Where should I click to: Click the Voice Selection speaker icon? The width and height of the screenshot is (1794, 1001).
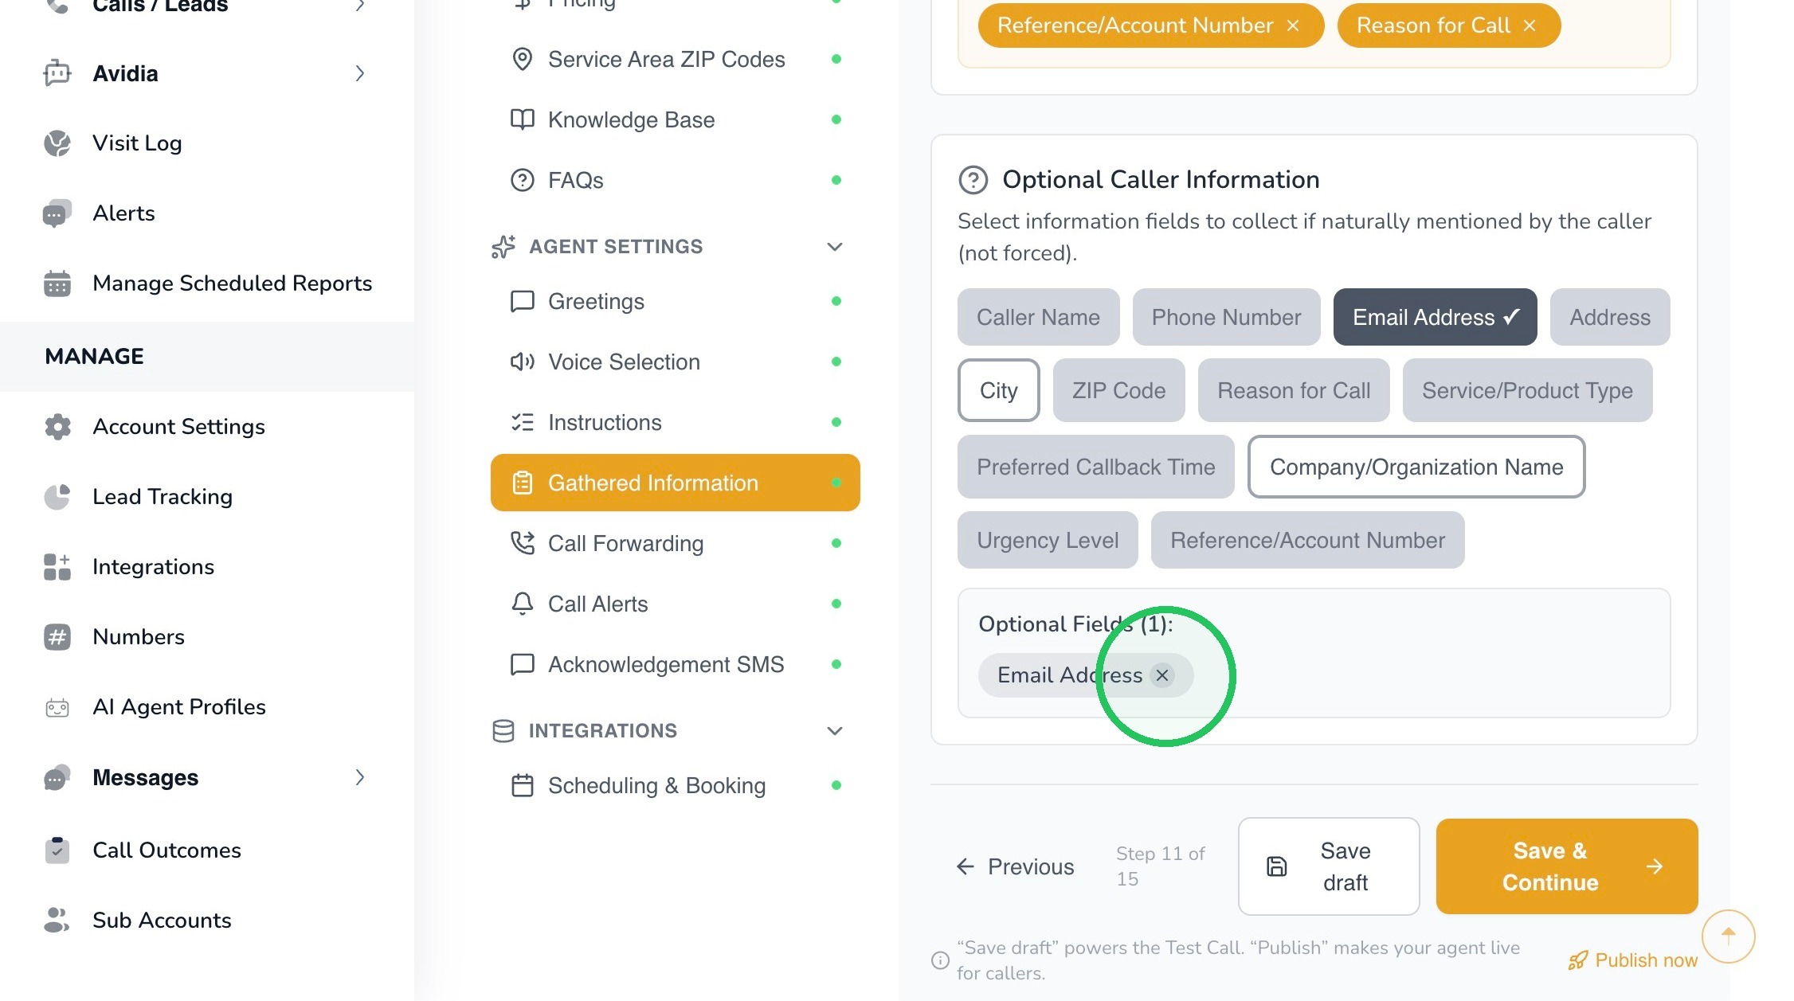[x=522, y=362]
